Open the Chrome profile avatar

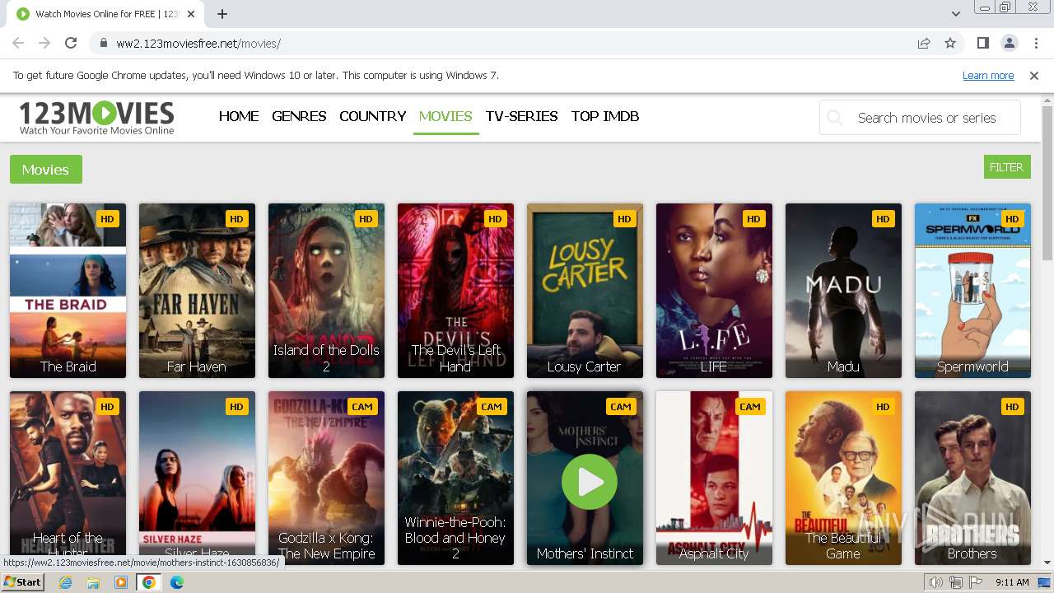pos(1009,43)
